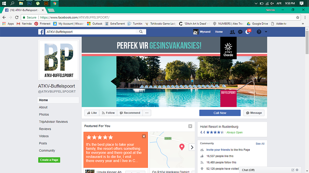This screenshot has width=309, height=173.
Task: Open Photoshop from taskbar
Action: [29, 3]
